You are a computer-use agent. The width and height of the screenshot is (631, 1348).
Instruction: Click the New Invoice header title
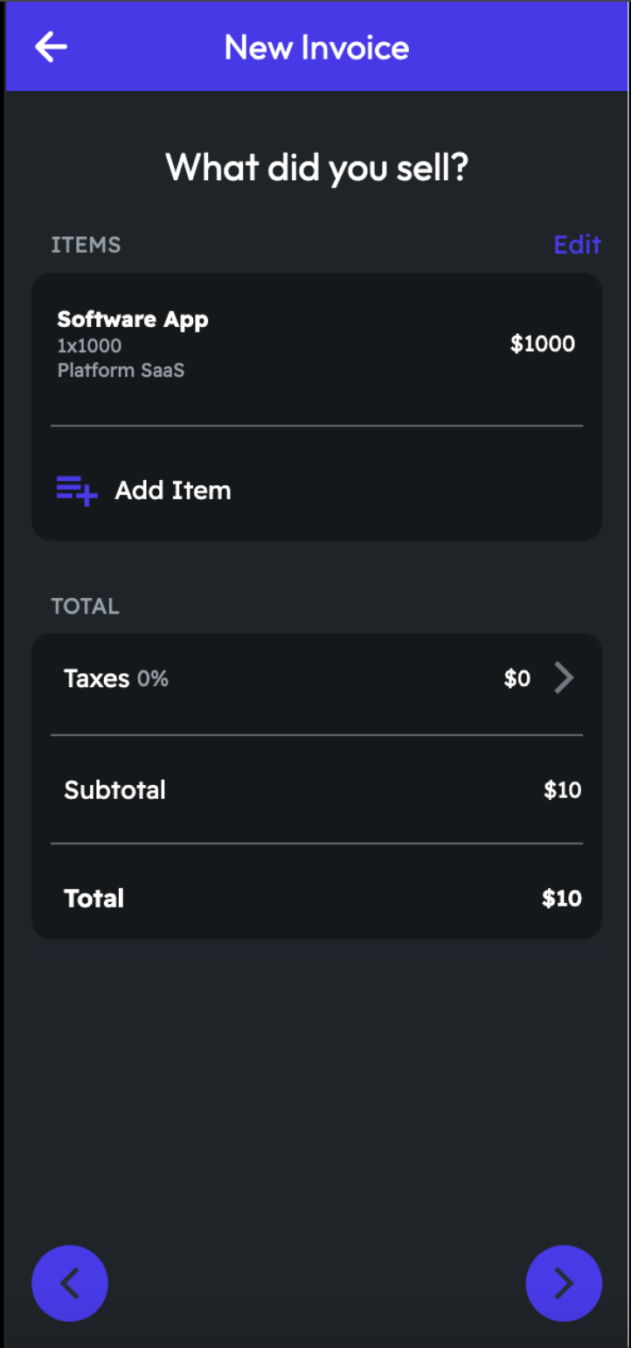pos(316,47)
